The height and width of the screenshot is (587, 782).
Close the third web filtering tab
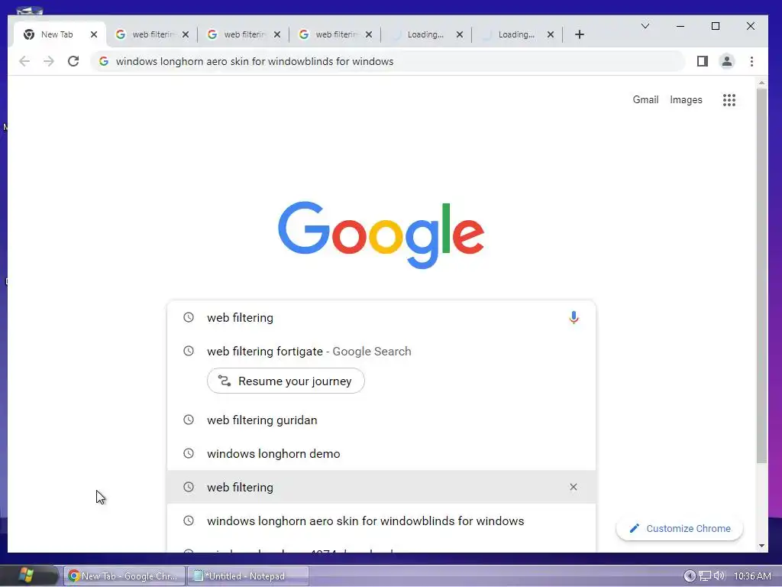click(x=369, y=34)
